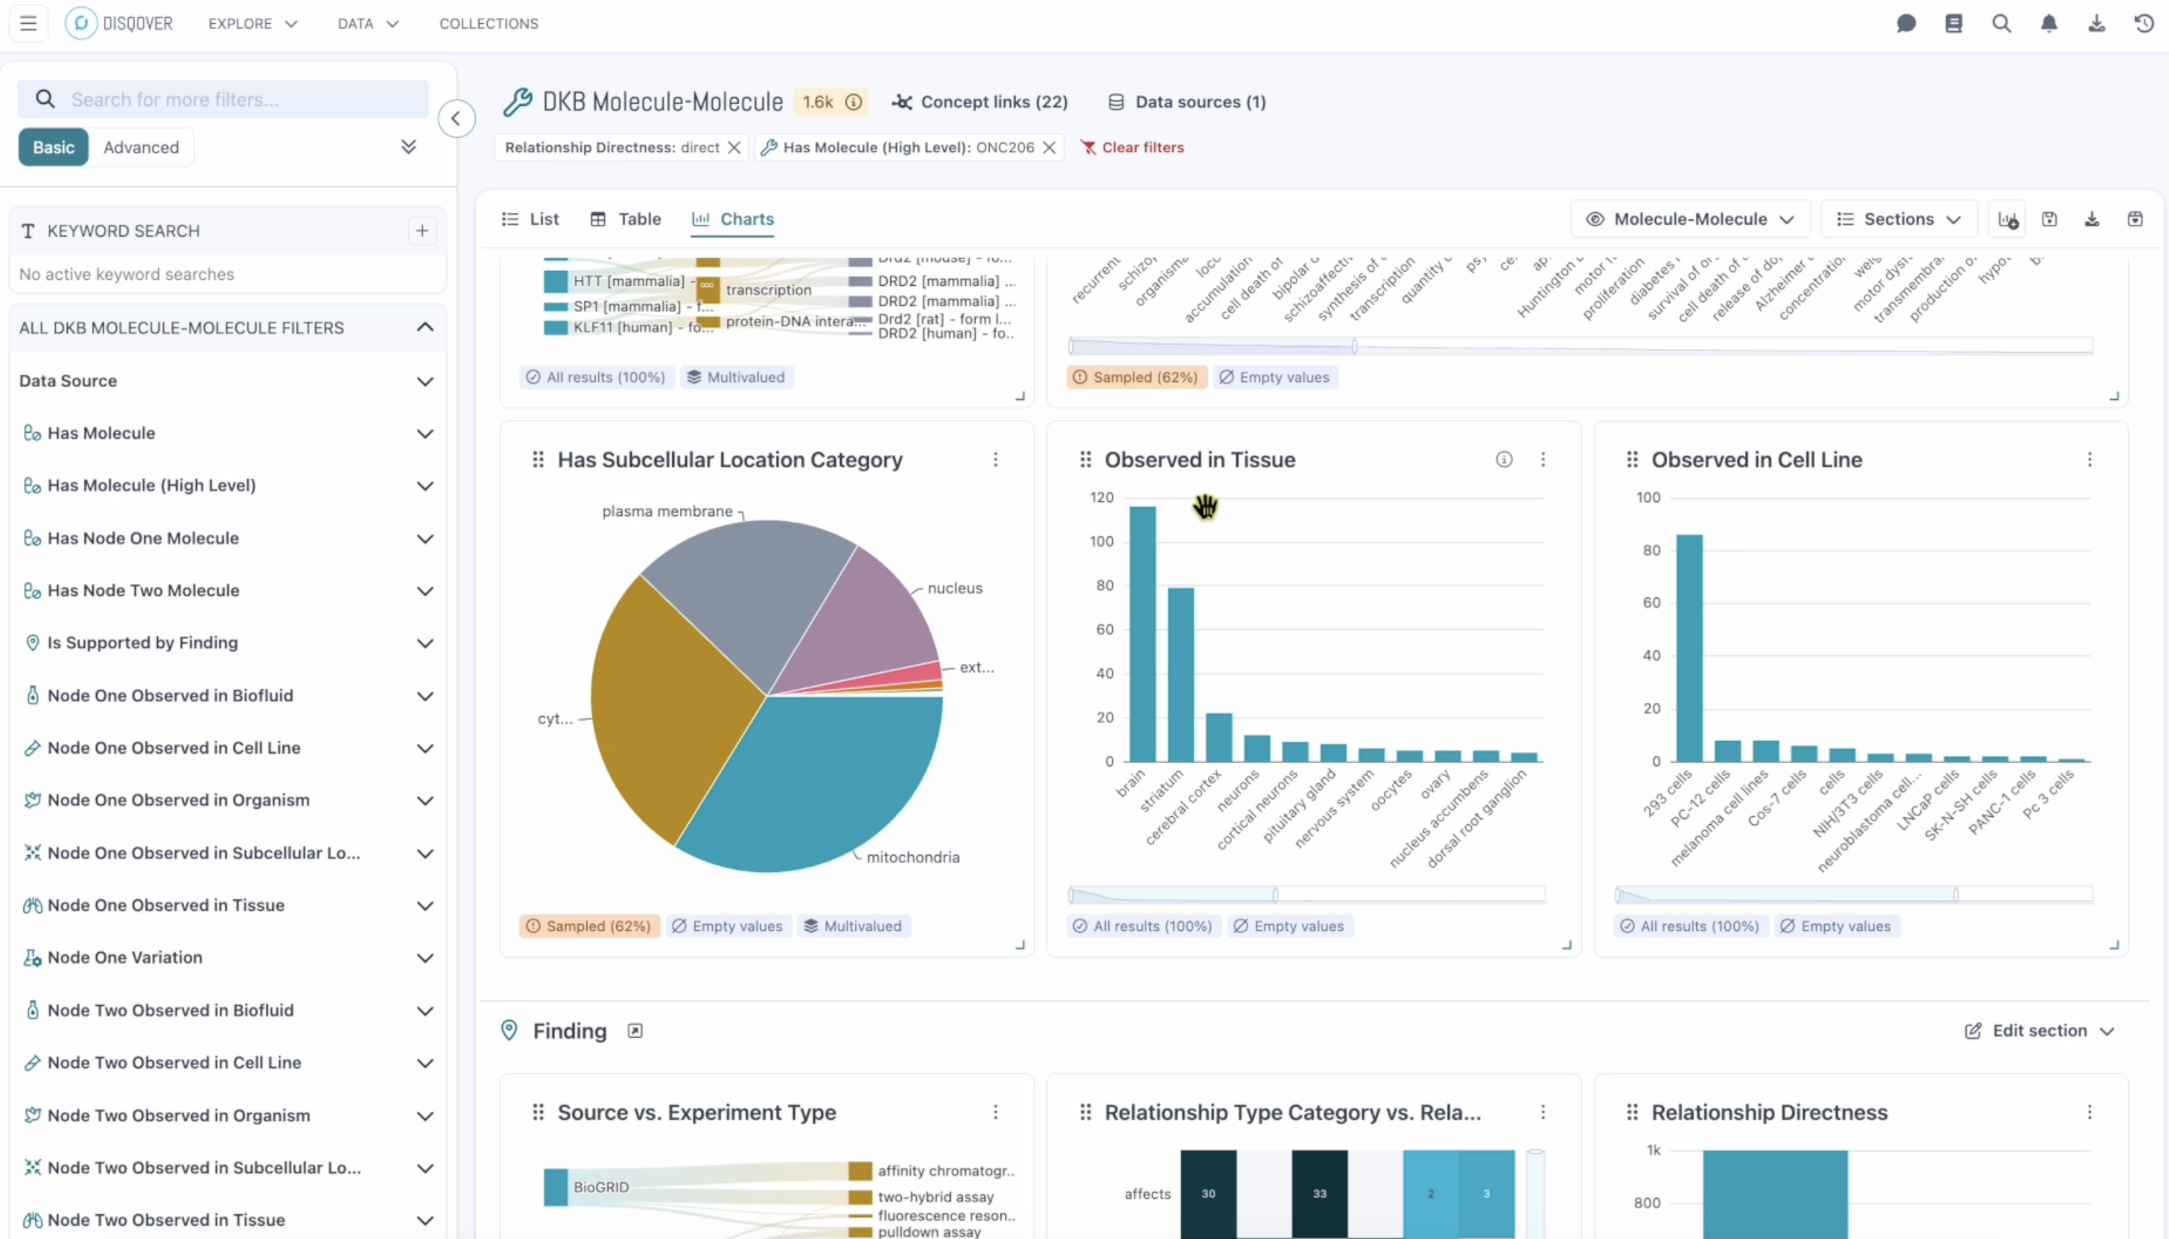The width and height of the screenshot is (2169, 1239).
Task: Open the DATA menu
Action: (x=368, y=24)
